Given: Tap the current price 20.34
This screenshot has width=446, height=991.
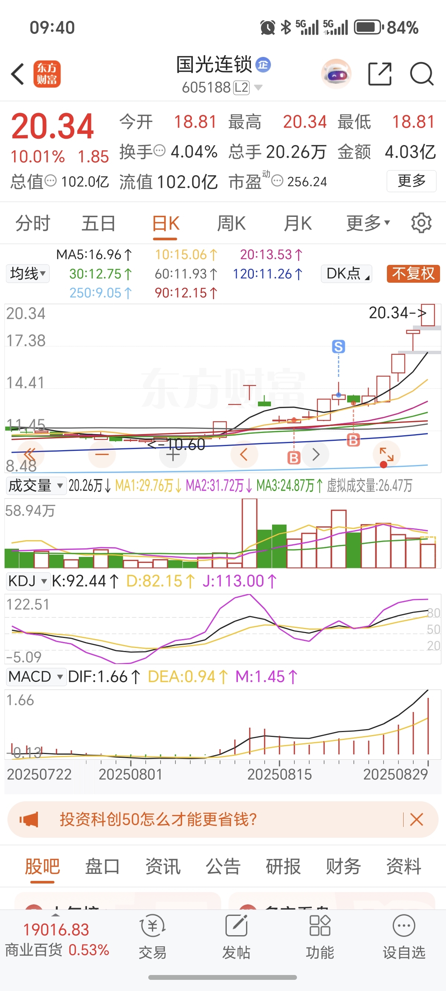Looking at the screenshot, I should 52,126.
